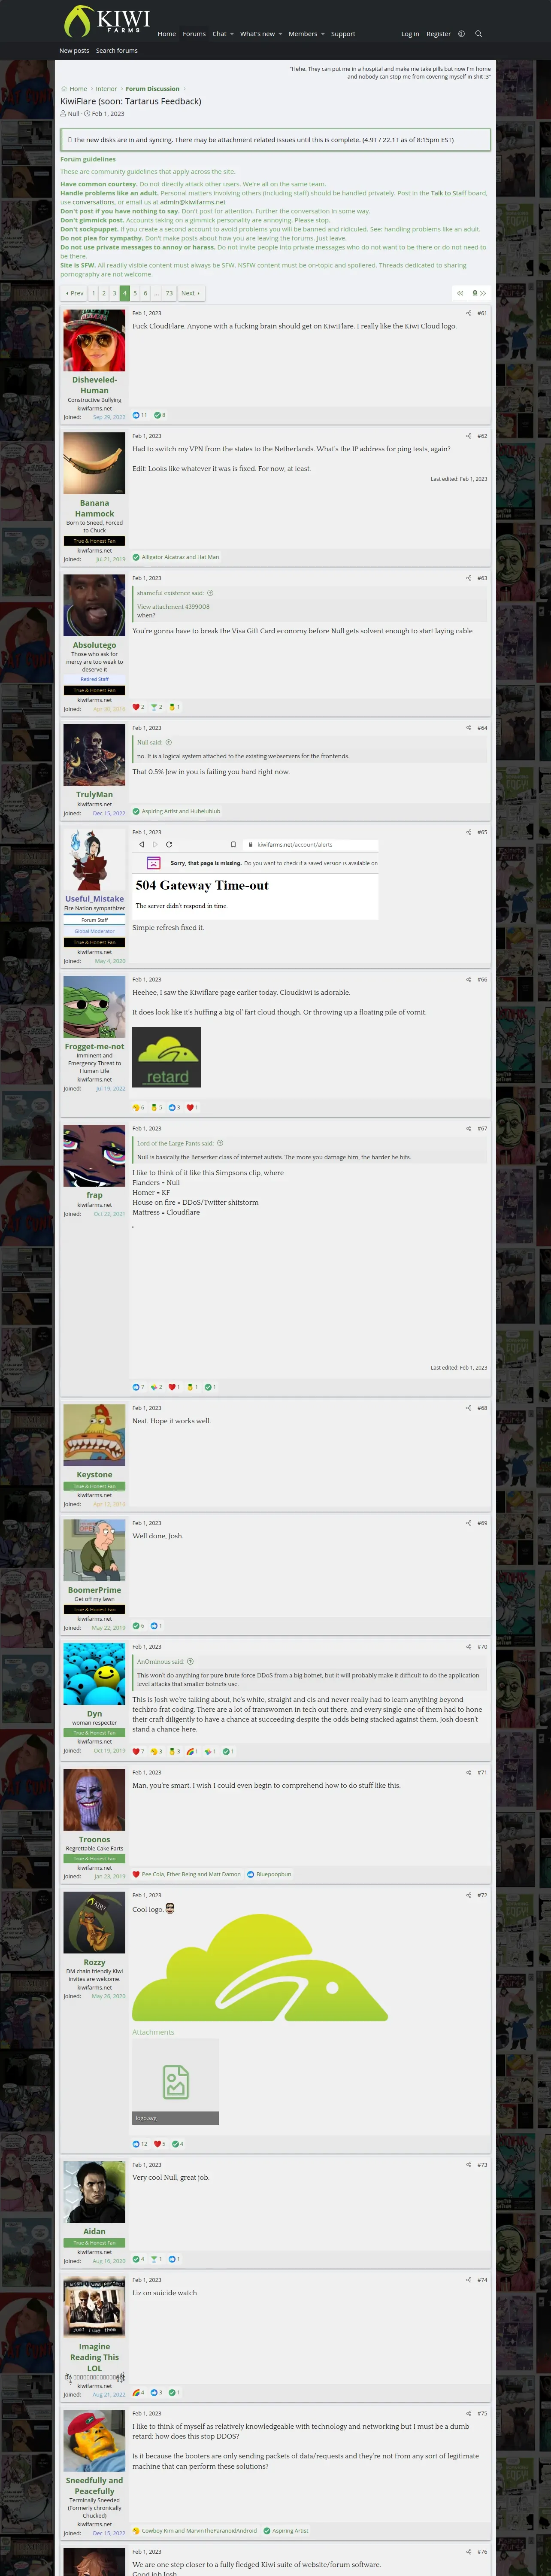The height and width of the screenshot is (2576, 551).
Task: Open the retard kiwi logo image in post #66
Action: point(166,1057)
